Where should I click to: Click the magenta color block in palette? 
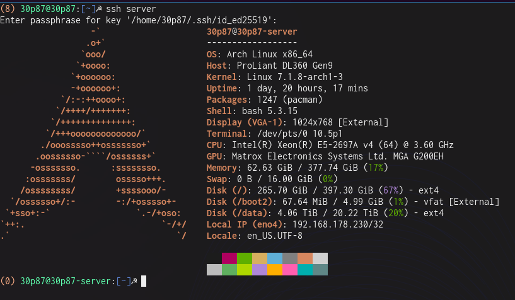pyautogui.click(x=229, y=258)
